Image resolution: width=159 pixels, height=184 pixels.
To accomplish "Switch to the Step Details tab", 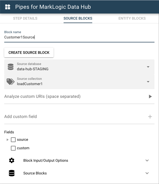I will click(25, 18).
